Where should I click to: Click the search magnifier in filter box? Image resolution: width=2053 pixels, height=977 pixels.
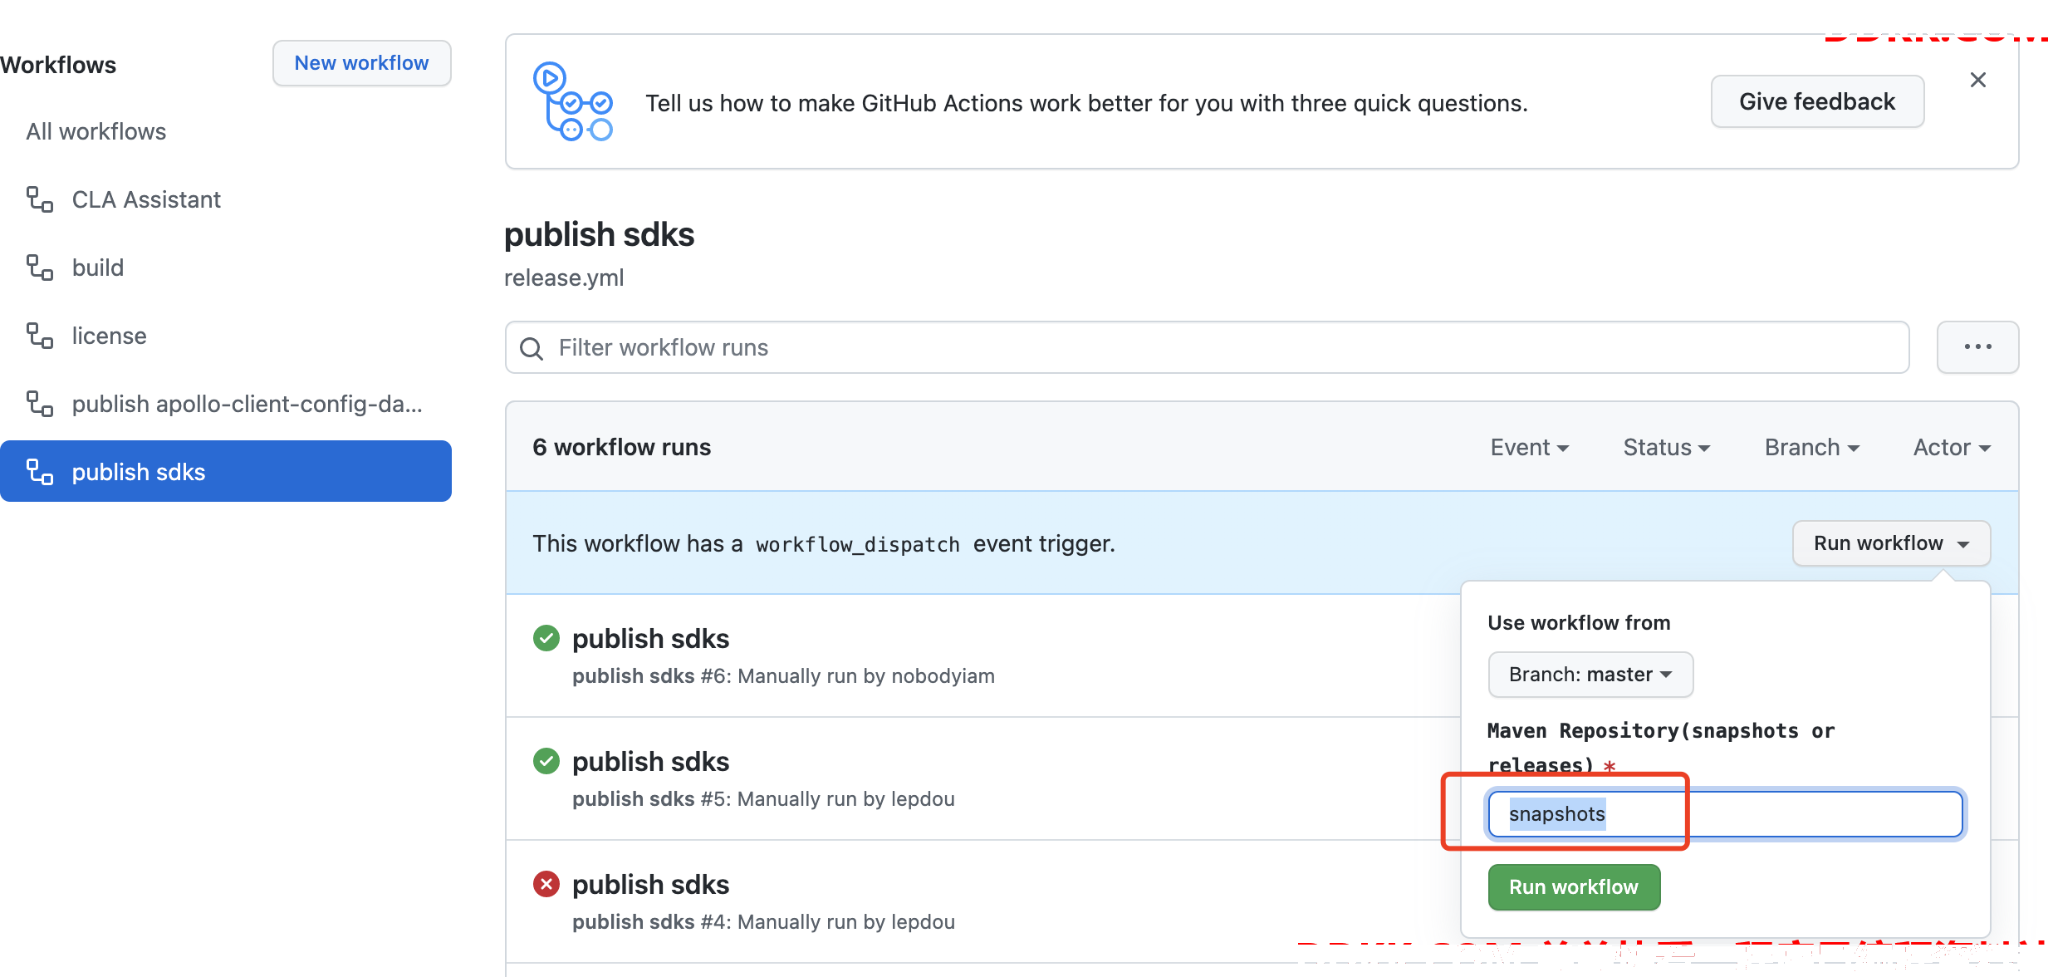532,348
